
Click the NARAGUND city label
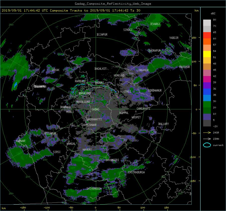tap(85, 93)
